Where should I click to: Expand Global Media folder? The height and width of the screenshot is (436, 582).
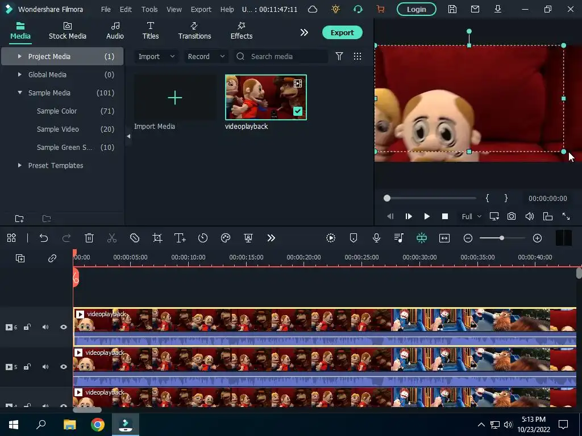(x=19, y=74)
